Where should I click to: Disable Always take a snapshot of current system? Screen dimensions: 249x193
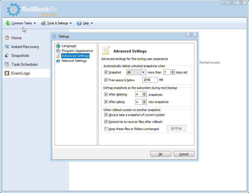click(106, 115)
